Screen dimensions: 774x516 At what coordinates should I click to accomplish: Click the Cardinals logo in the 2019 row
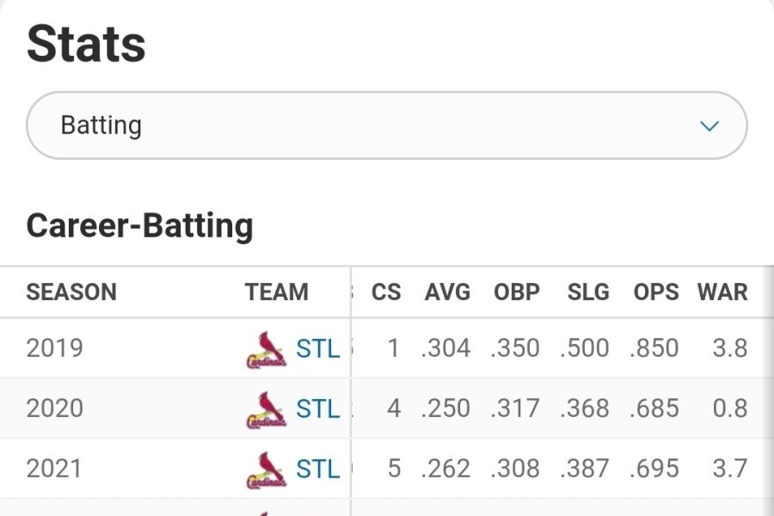(267, 349)
